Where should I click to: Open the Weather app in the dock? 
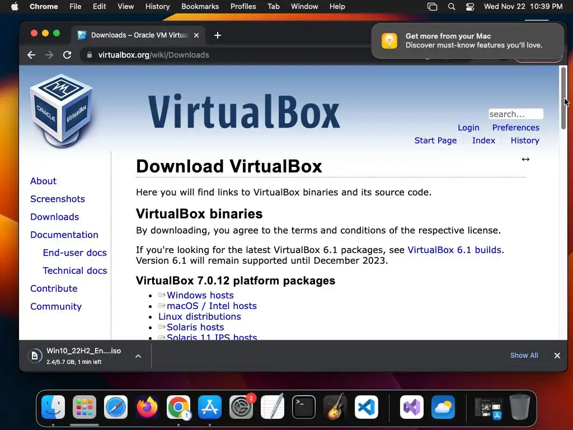click(443, 407)
